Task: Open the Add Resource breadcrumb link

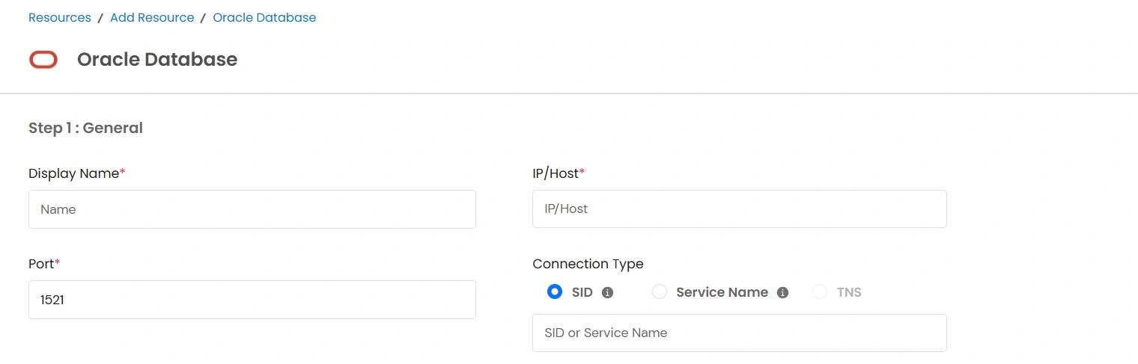Action: [x=152, y=17]
